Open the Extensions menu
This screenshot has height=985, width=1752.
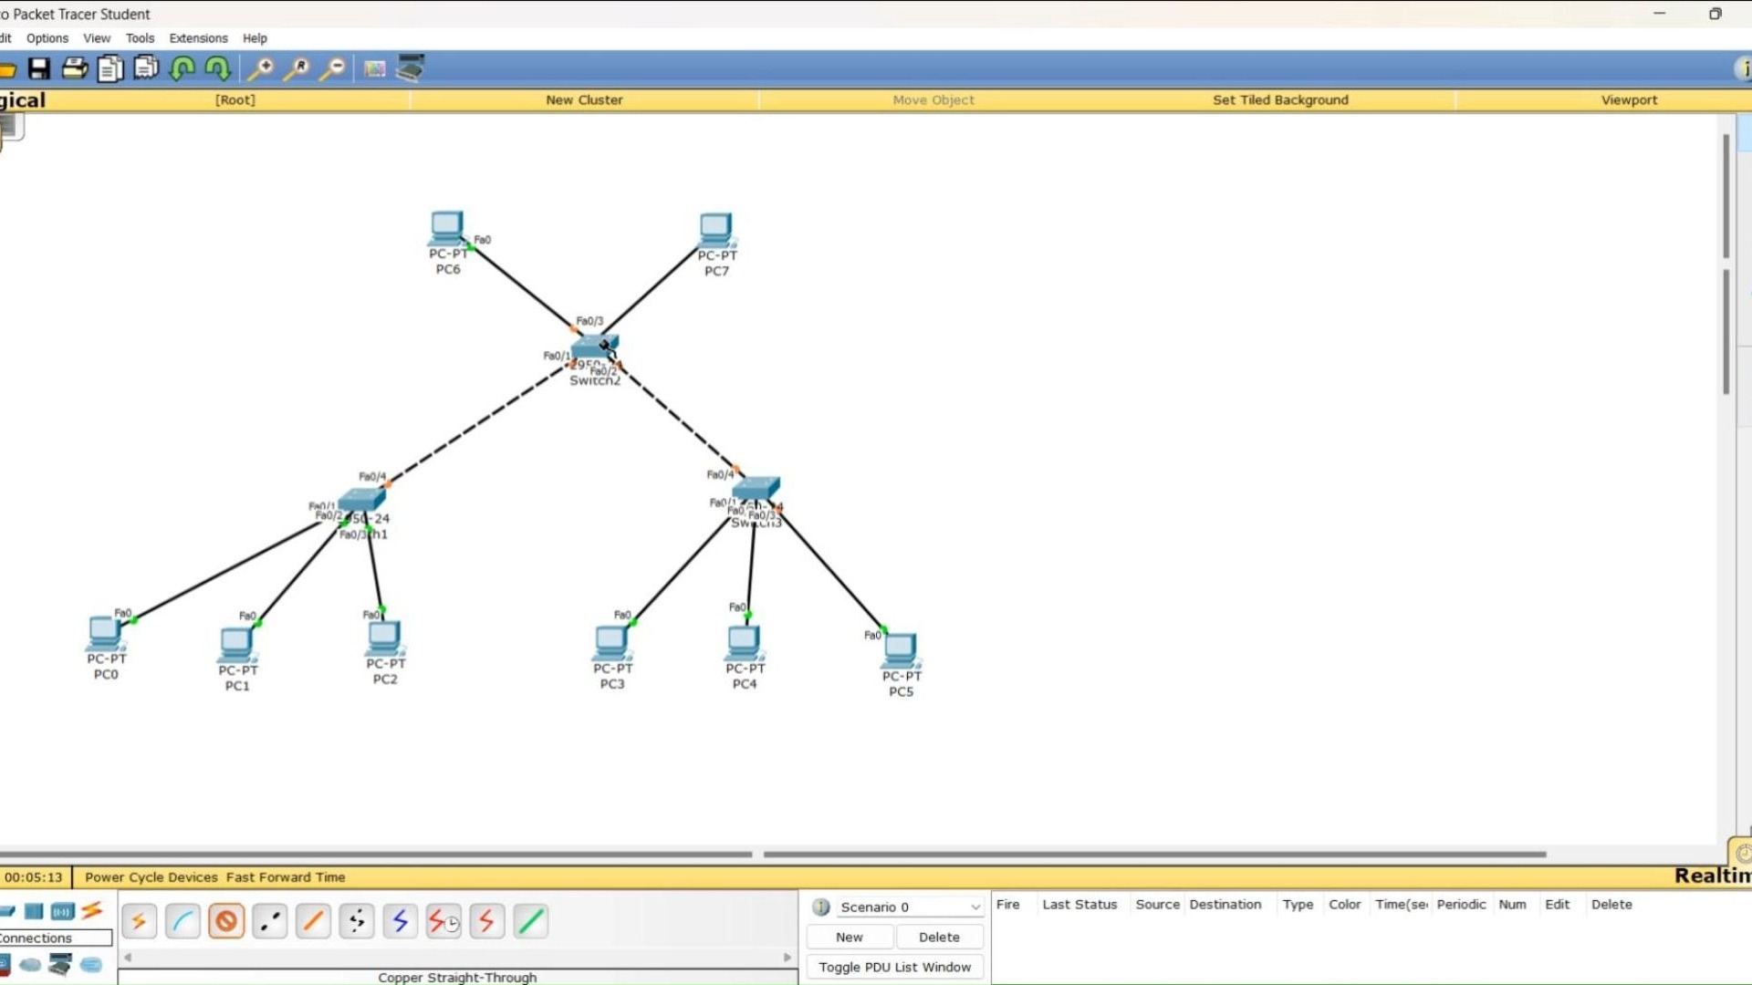point(196,37)
